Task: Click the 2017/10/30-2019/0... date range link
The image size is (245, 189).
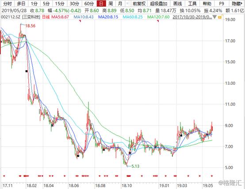Action: click(x=192, y=17)
